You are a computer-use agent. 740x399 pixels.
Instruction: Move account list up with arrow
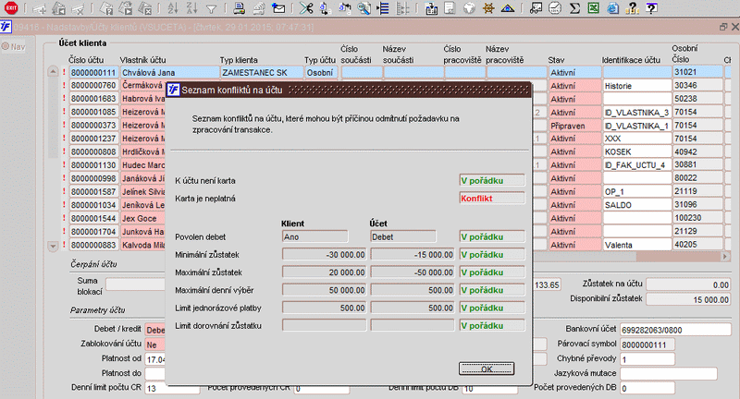click(x=53, y=72)
